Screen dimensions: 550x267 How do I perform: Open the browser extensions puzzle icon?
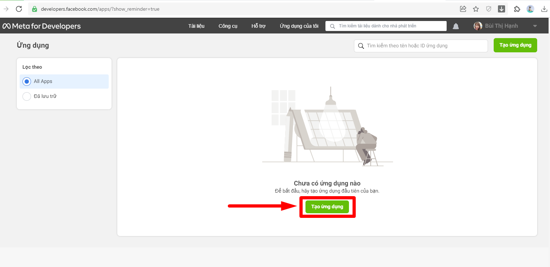[517, 9]
